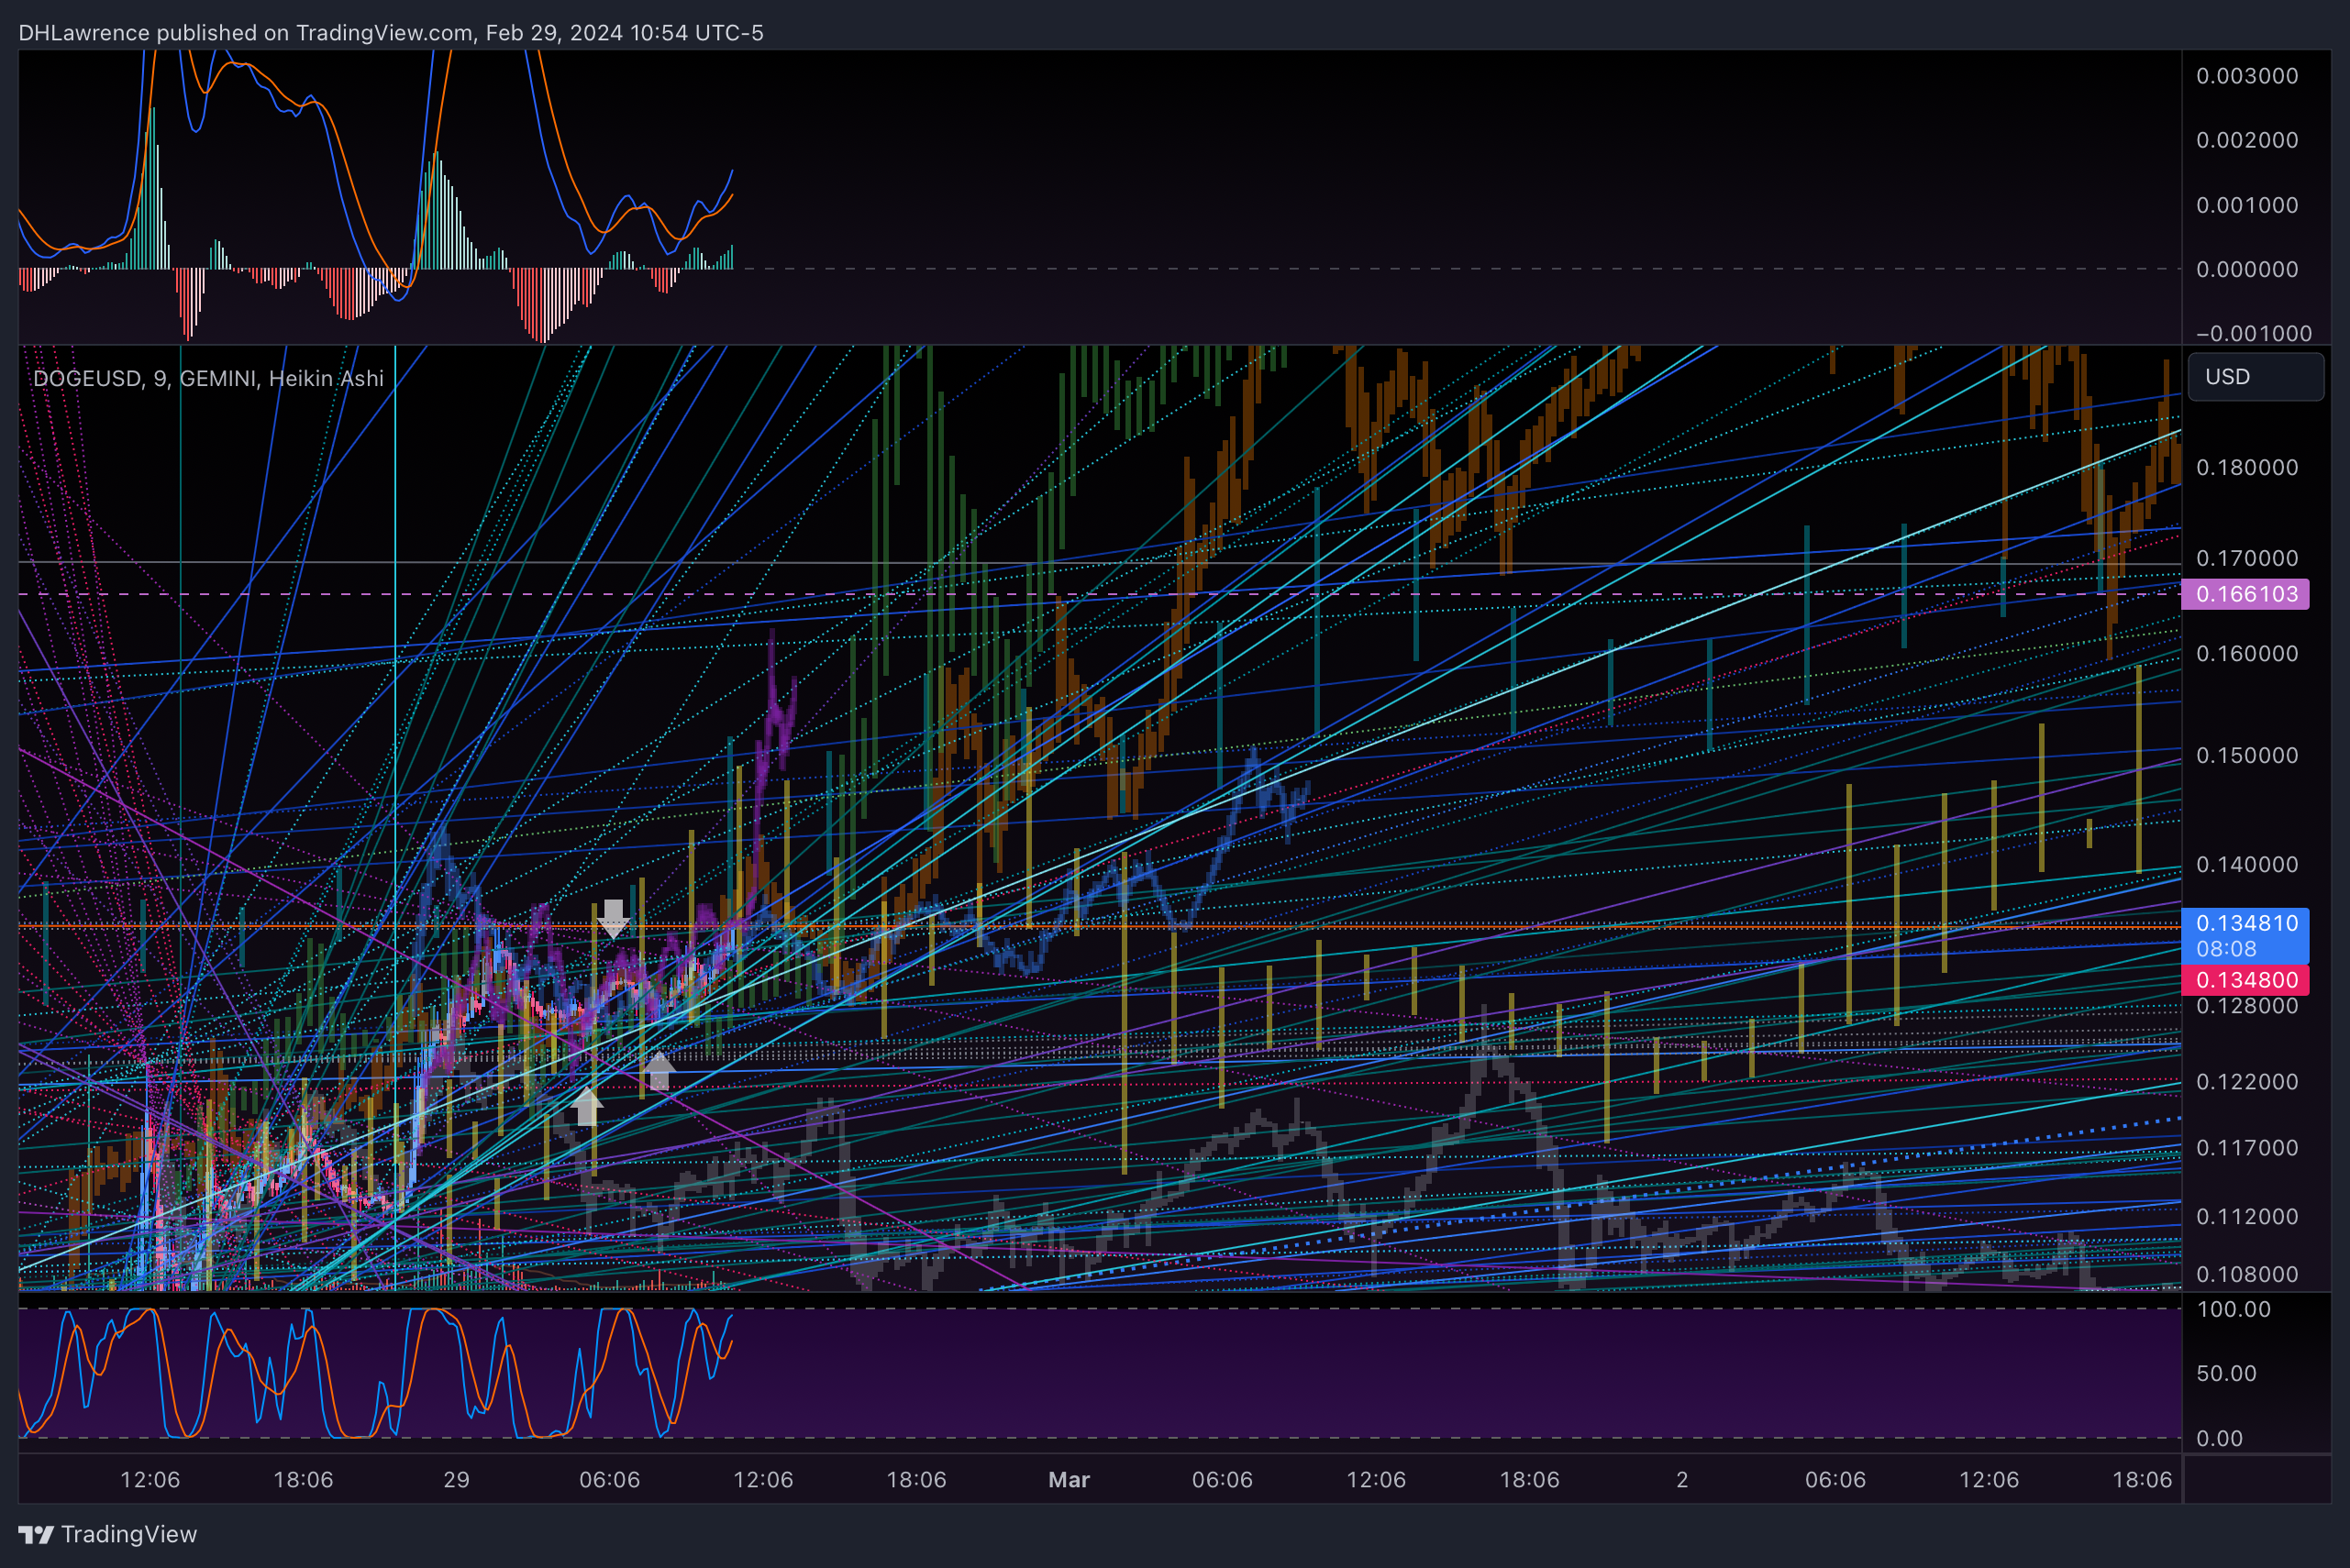Click the 0.170000 price axis label

(x=2247, y=558)
